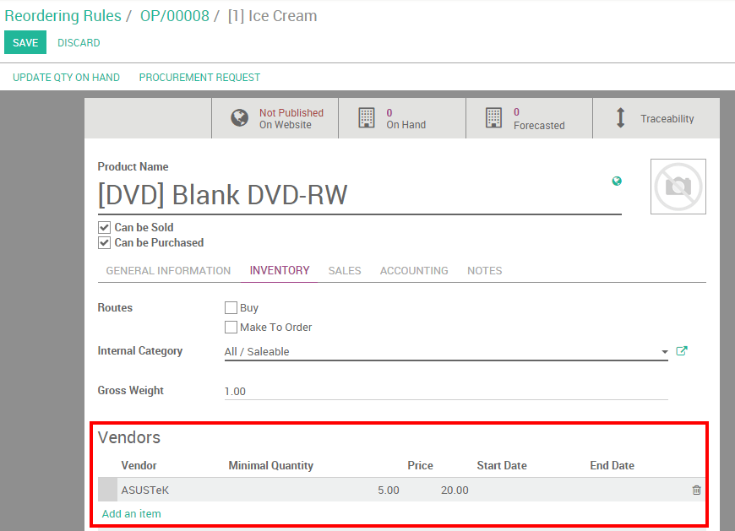Delete the ASUSTeK vendor line via trash icon
The width and height of the screenshot is (735, 531).
[696, 490]
